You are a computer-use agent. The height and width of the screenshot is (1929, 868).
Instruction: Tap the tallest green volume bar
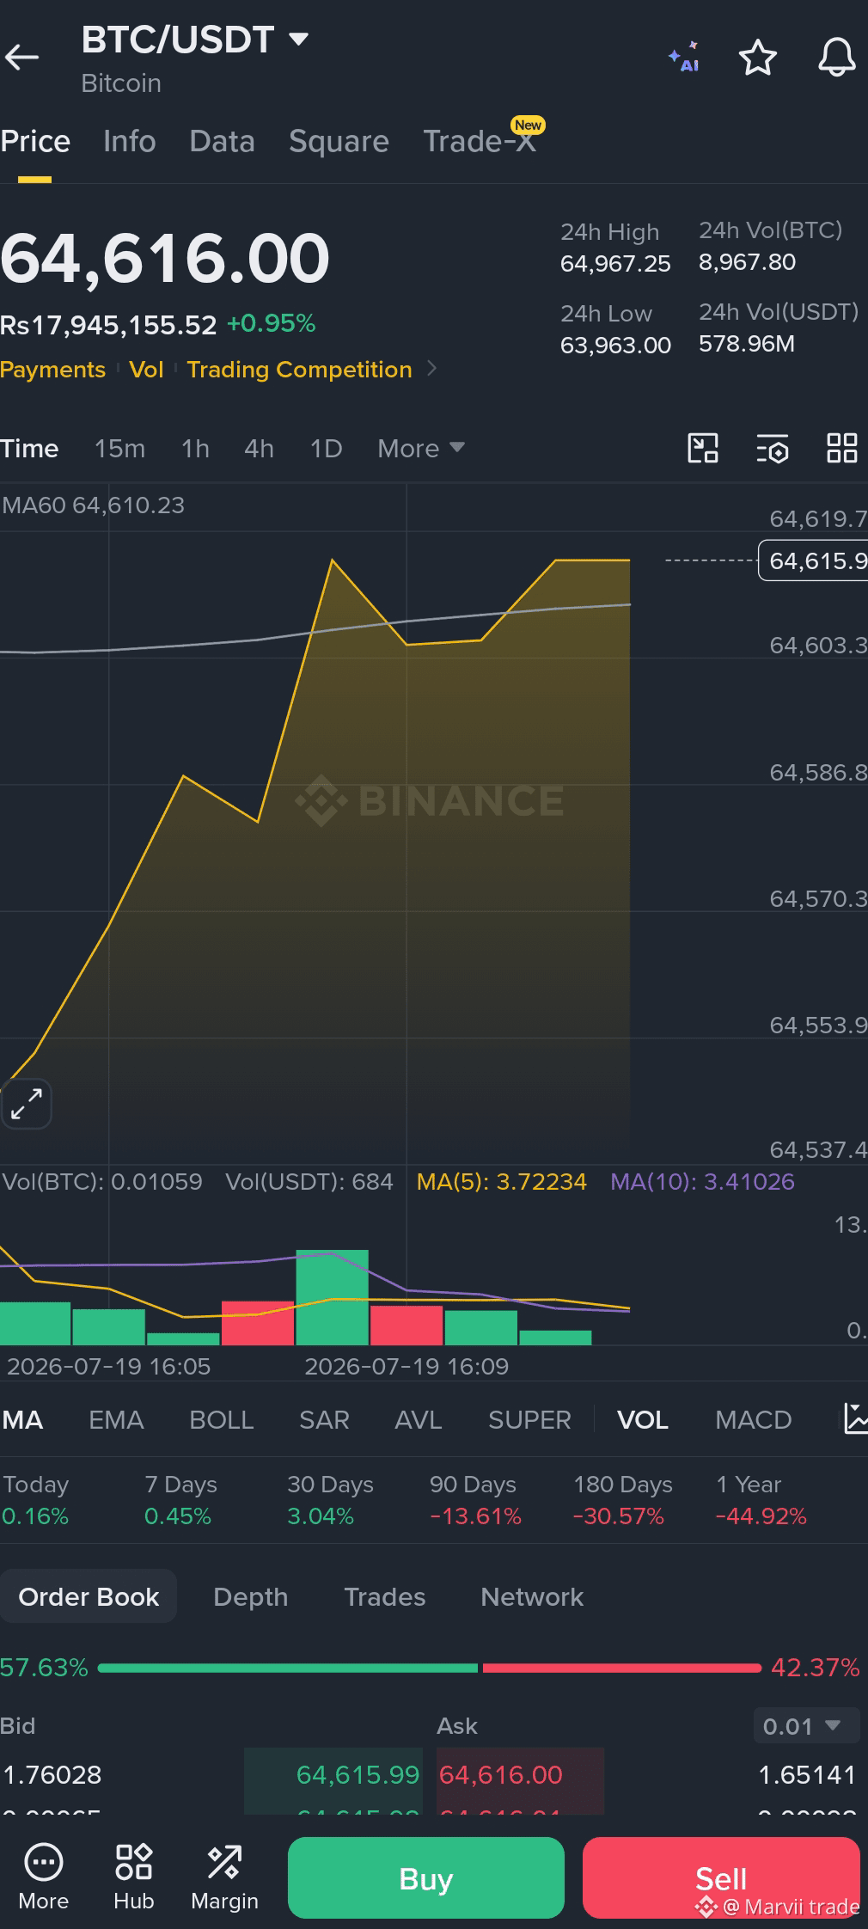[332, 1297]
